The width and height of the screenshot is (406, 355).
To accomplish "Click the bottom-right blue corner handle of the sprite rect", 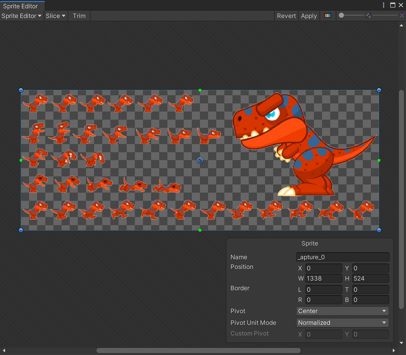I will (x=379, y=230).
